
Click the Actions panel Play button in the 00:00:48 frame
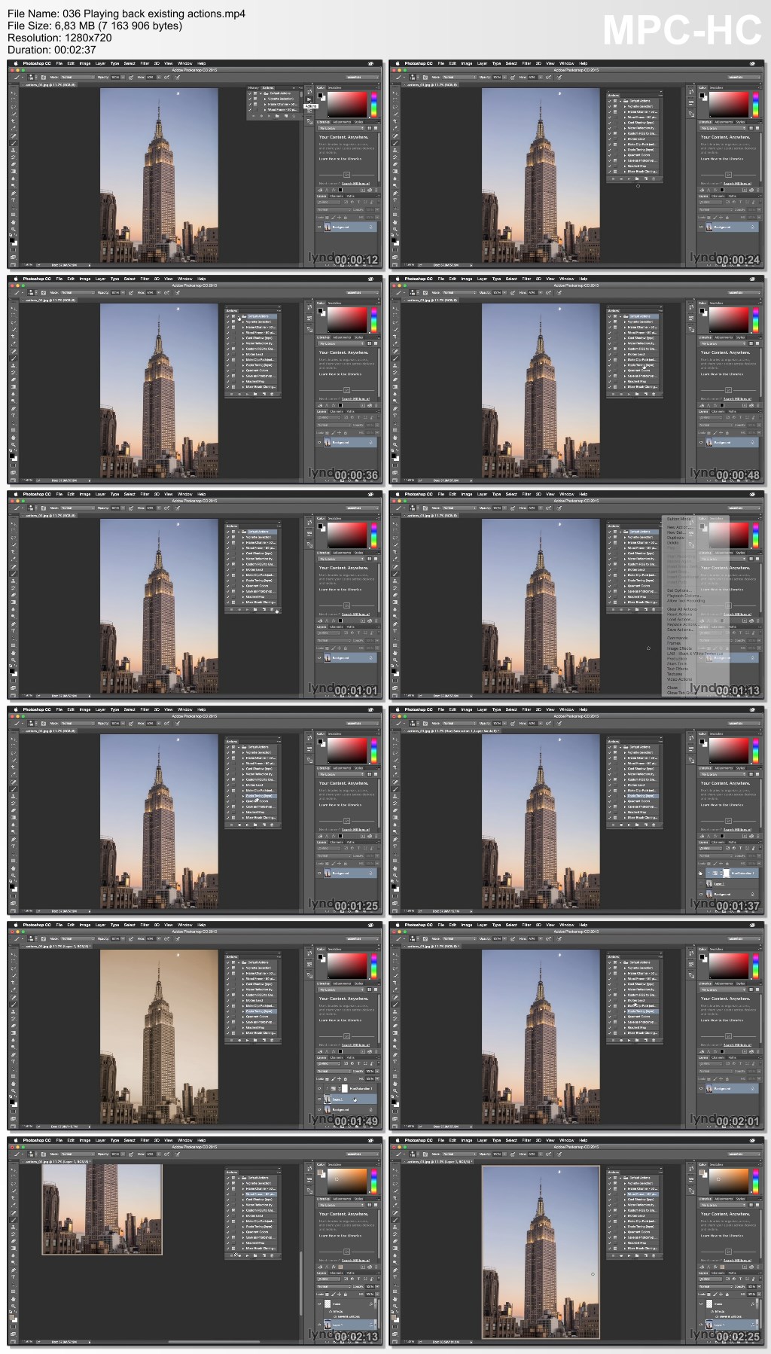click(x=629, y=394)
